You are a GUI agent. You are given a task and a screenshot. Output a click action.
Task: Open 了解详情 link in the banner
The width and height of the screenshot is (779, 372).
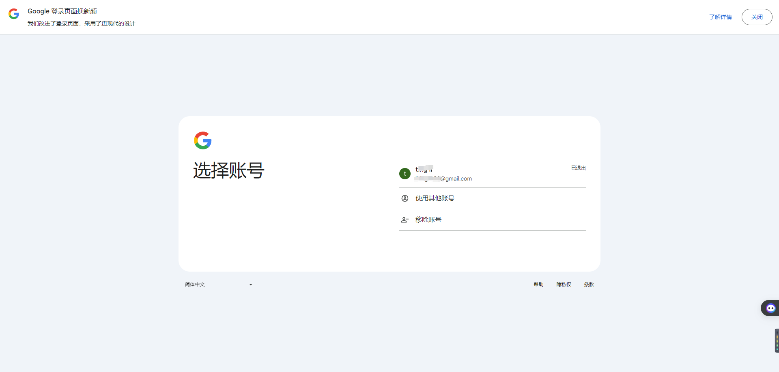pyautogui.click(x=721, y=17)
